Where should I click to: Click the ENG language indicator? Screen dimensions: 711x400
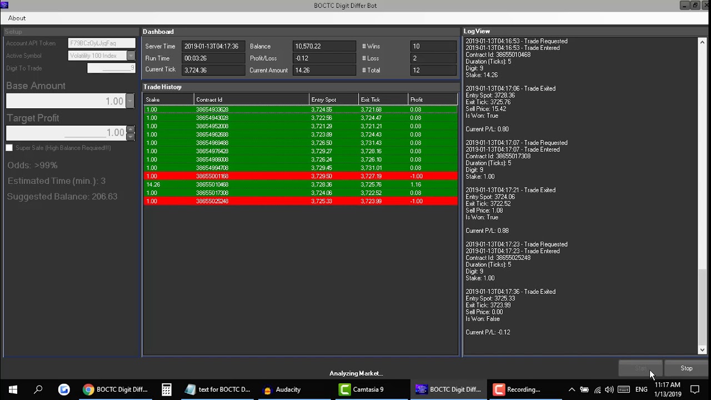coord(641,389)
